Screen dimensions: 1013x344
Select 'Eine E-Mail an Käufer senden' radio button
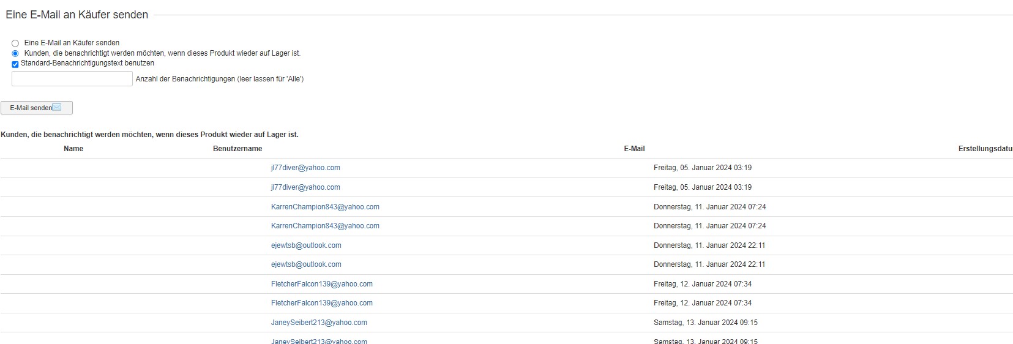point(15,43)
